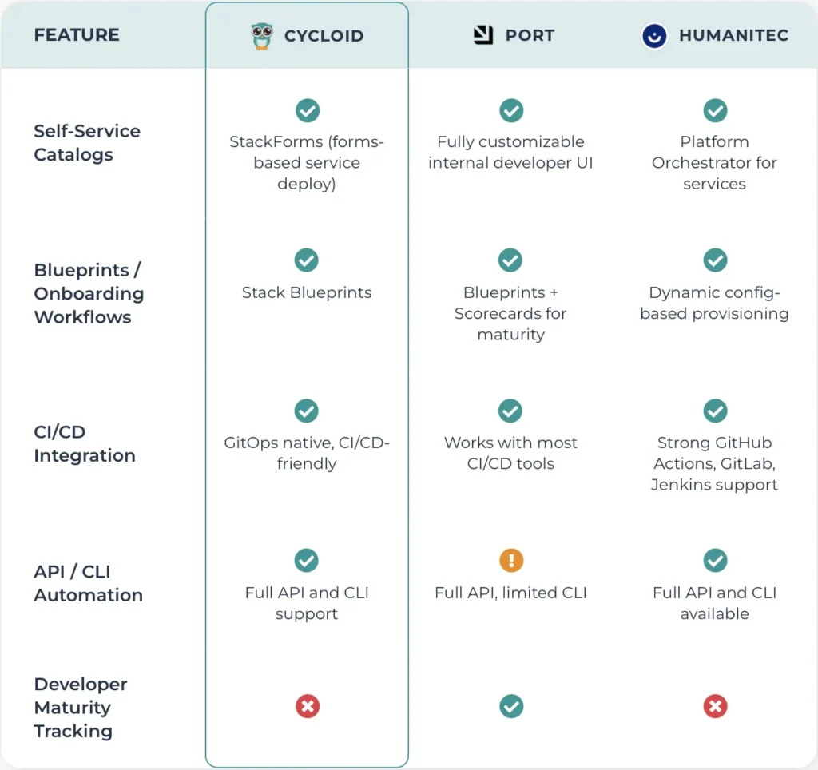818x770 pixels.
Task: Click the Port logo icon
Action: pos(483,35)
